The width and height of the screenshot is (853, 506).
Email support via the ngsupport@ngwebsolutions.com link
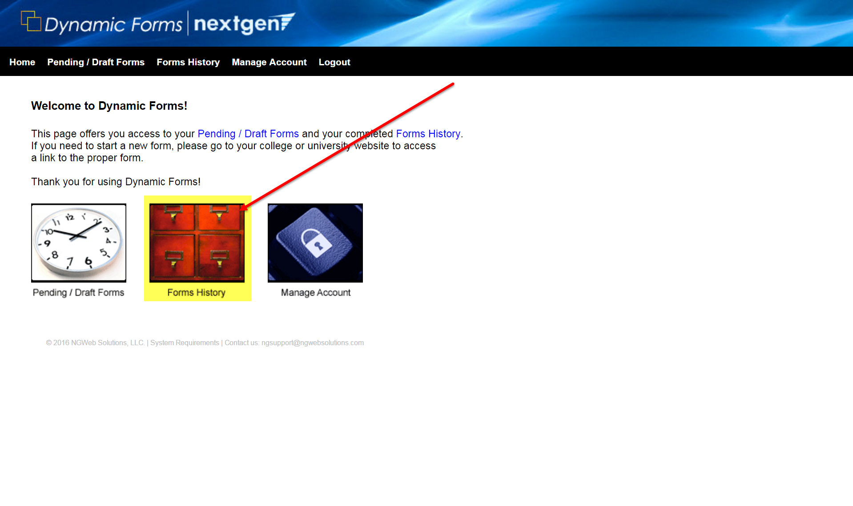(x=312, y=343)
